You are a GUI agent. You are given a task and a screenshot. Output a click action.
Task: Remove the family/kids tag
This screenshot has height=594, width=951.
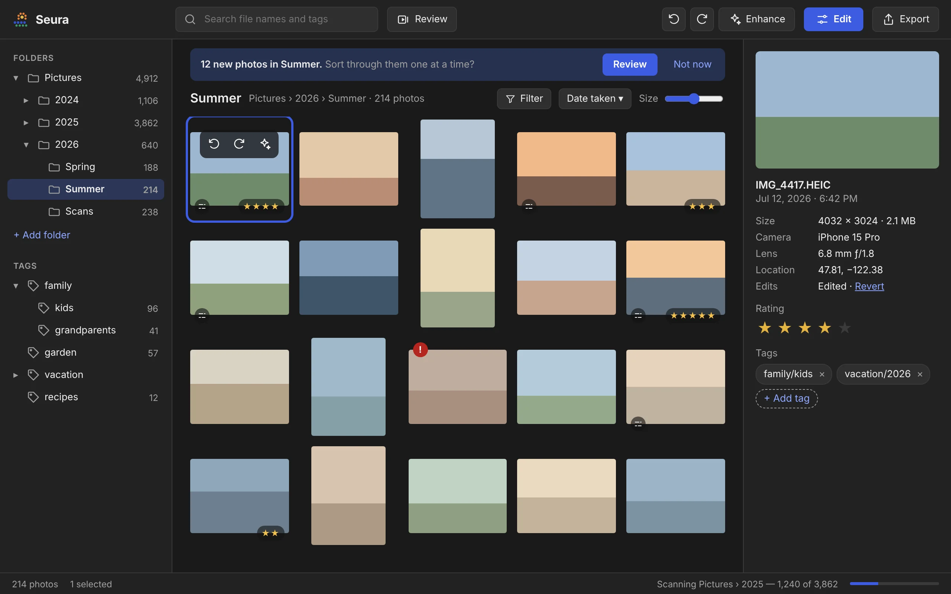(x=822, y=374)
